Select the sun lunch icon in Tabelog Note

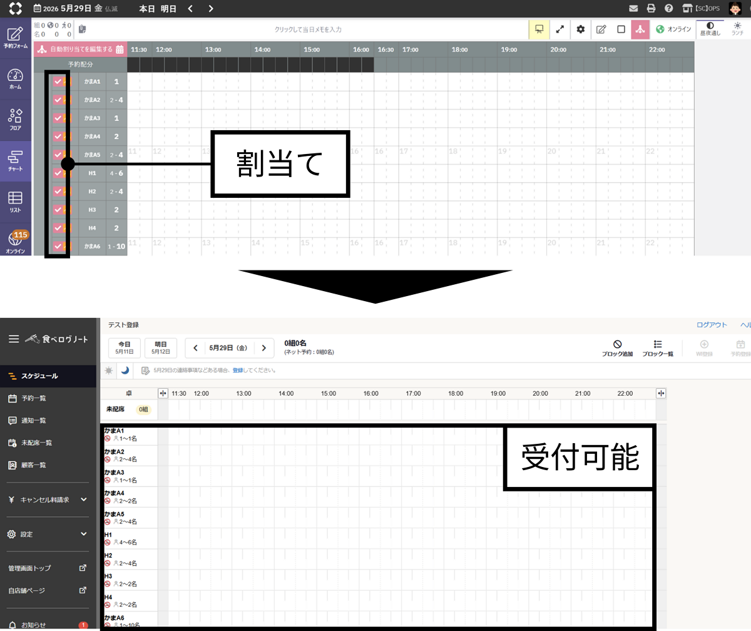(109, 371)
